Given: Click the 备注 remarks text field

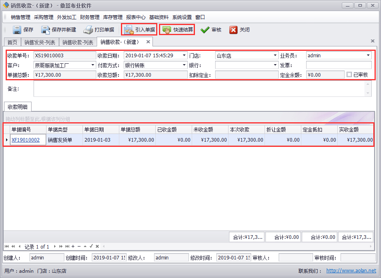Looking at the screenshot, I should pos(198,89).
